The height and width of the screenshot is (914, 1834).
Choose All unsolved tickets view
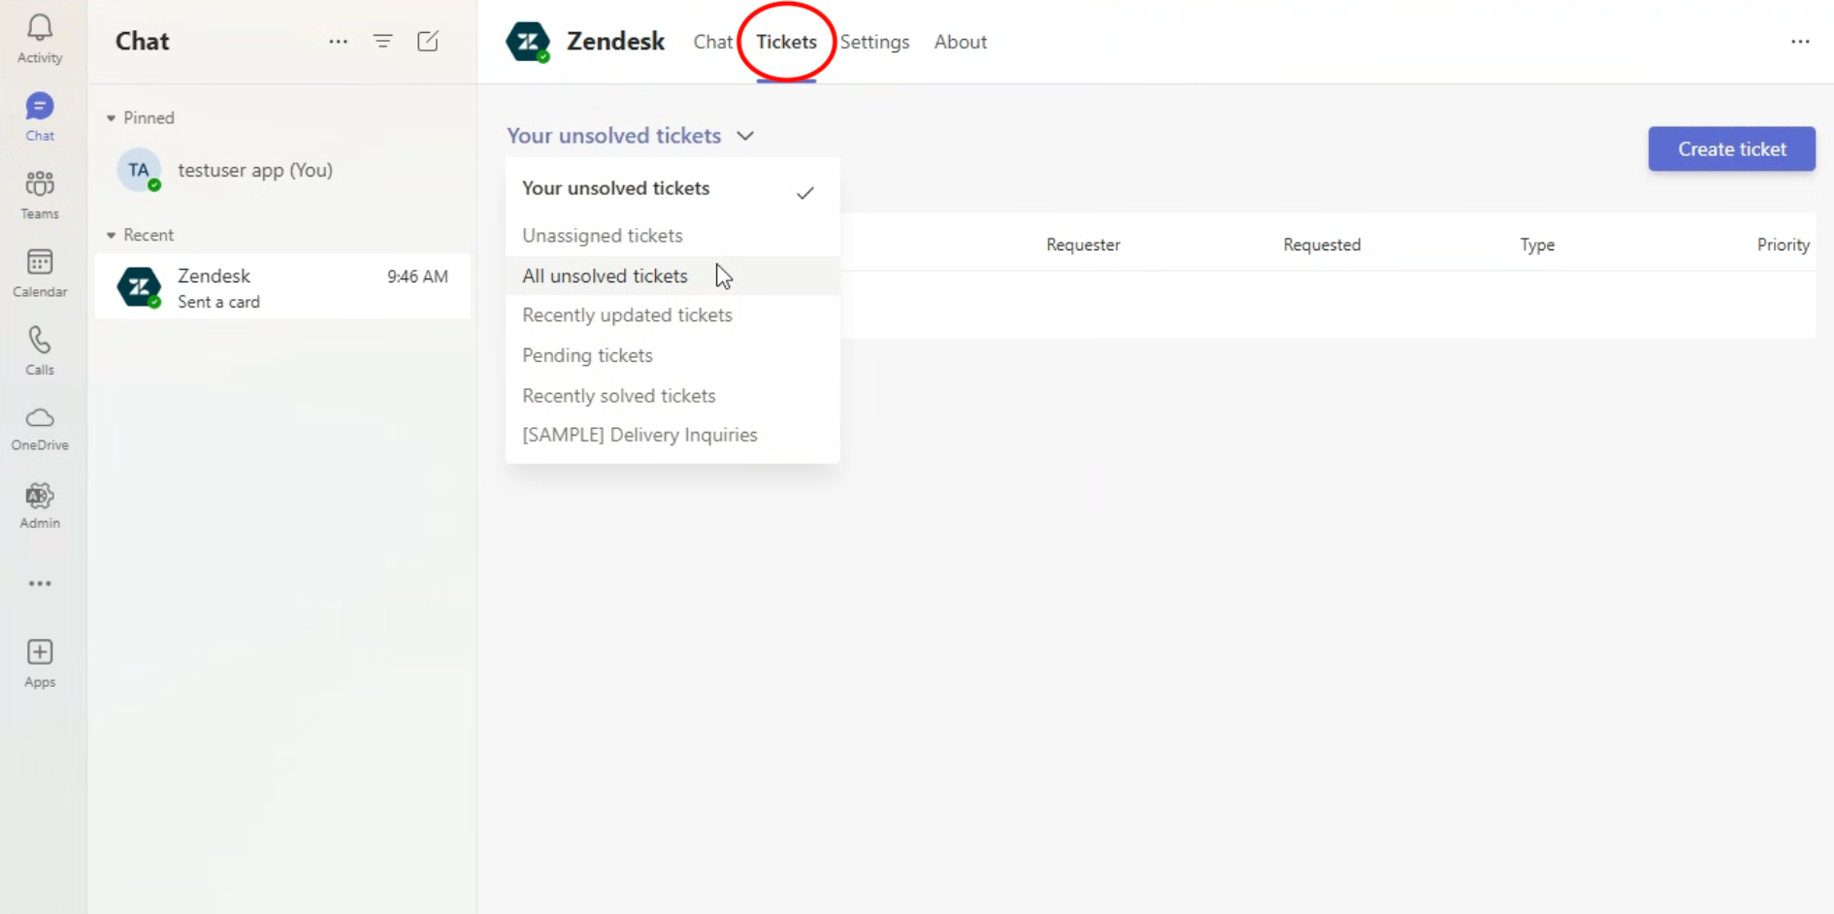click(x=672, y=276)
